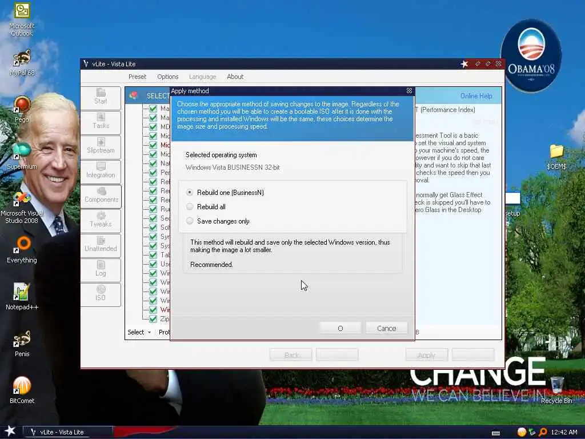This screenshot has height=439, width=585.
Task: Cancel the Apply method dialog
Action: (x=387, y=328)
